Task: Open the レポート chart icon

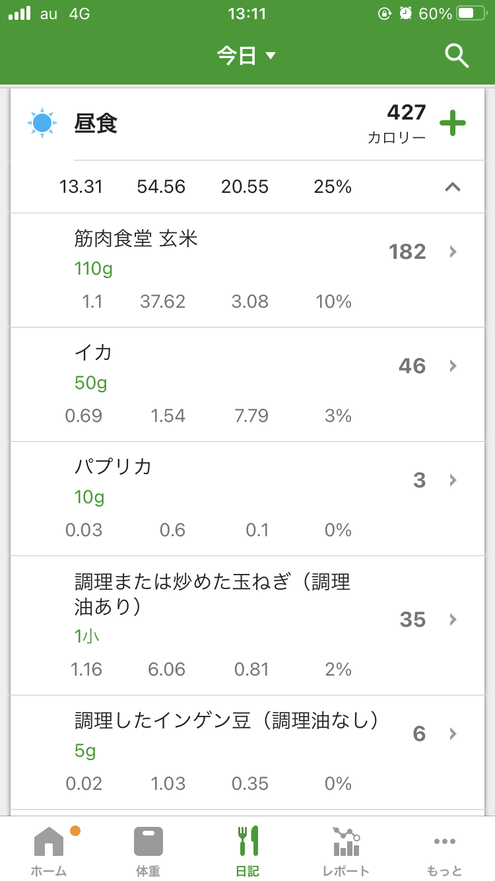Action: 346,841
